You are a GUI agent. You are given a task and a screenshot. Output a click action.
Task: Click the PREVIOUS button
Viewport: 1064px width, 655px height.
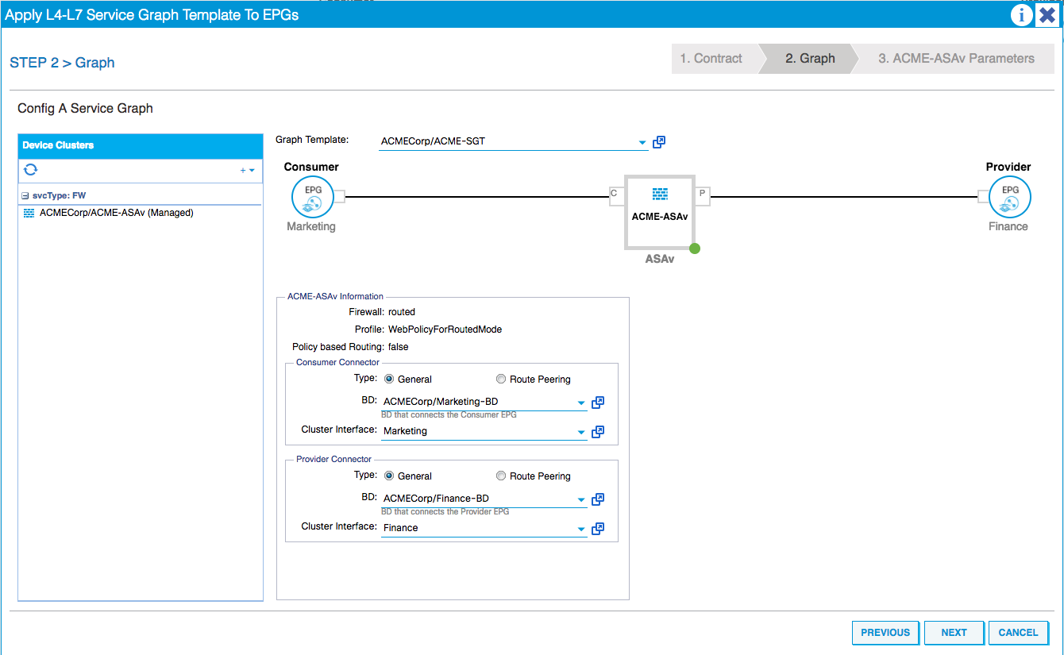click(x=885, y=633)
